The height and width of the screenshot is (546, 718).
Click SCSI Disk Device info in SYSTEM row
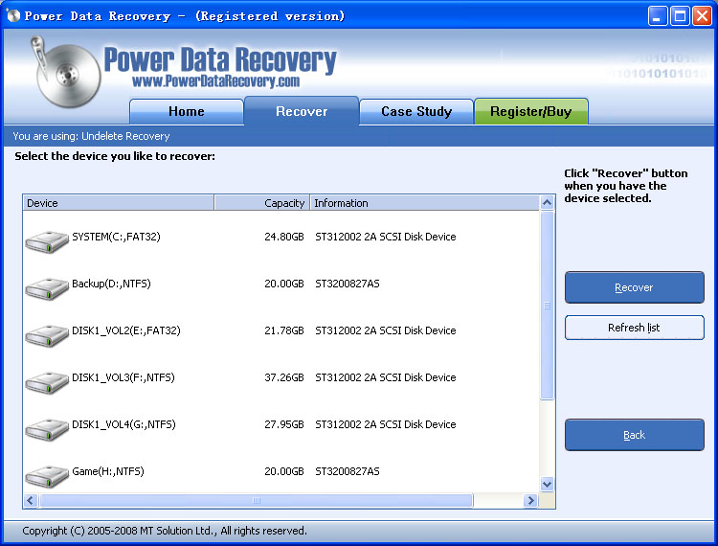click(x=386, y=237)
